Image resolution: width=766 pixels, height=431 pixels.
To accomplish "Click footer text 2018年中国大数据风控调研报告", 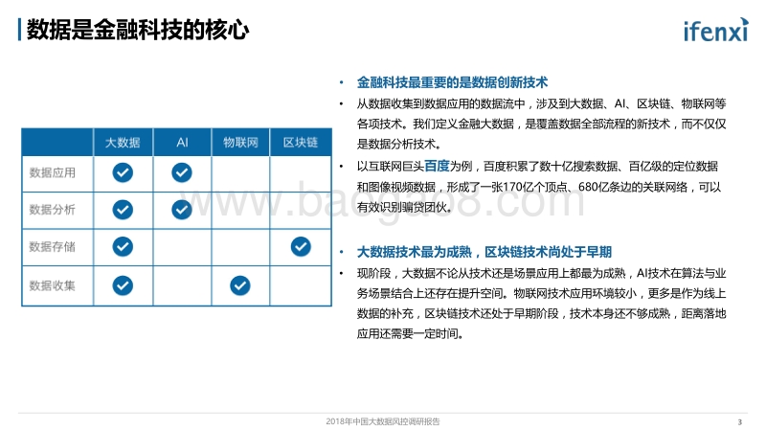I will (x=383, y=421).
